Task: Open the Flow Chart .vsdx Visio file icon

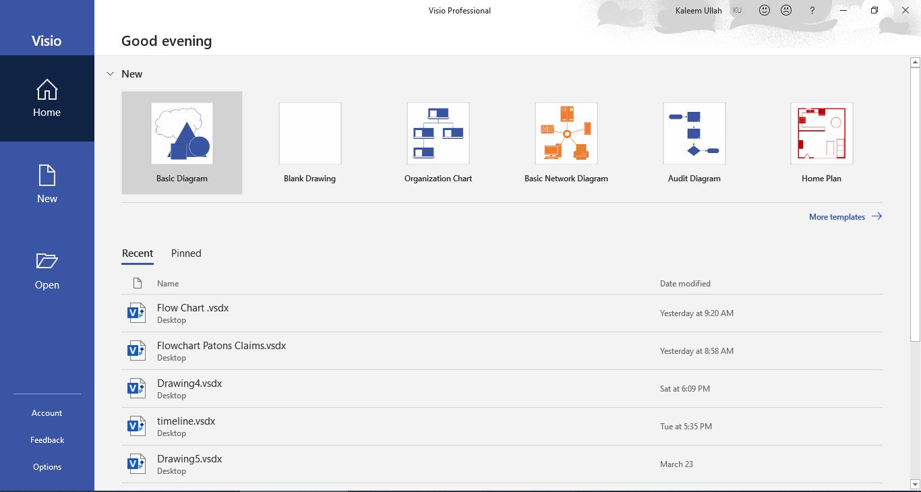Action: (136, 312)
